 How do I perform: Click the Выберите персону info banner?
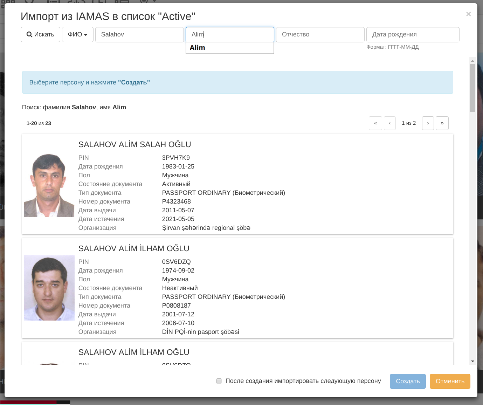pos(237,82)
